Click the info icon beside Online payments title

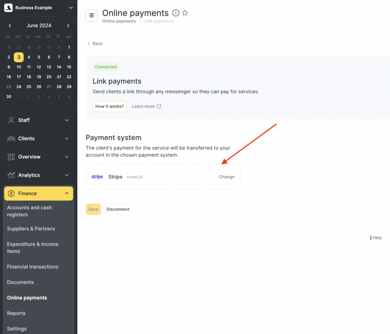click(176, 13)
